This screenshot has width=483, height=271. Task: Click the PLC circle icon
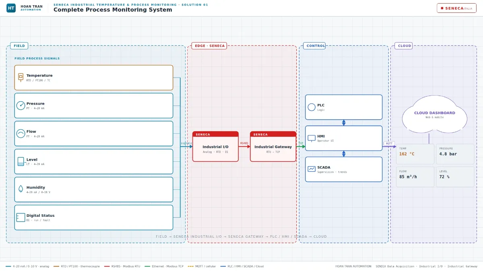(x=312, y=107)
